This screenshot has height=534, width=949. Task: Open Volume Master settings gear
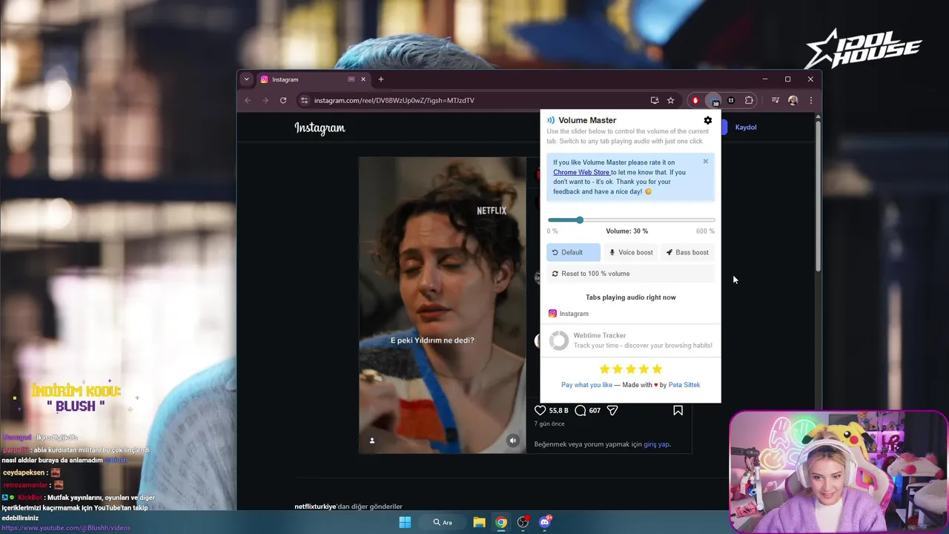coord(707,120)
